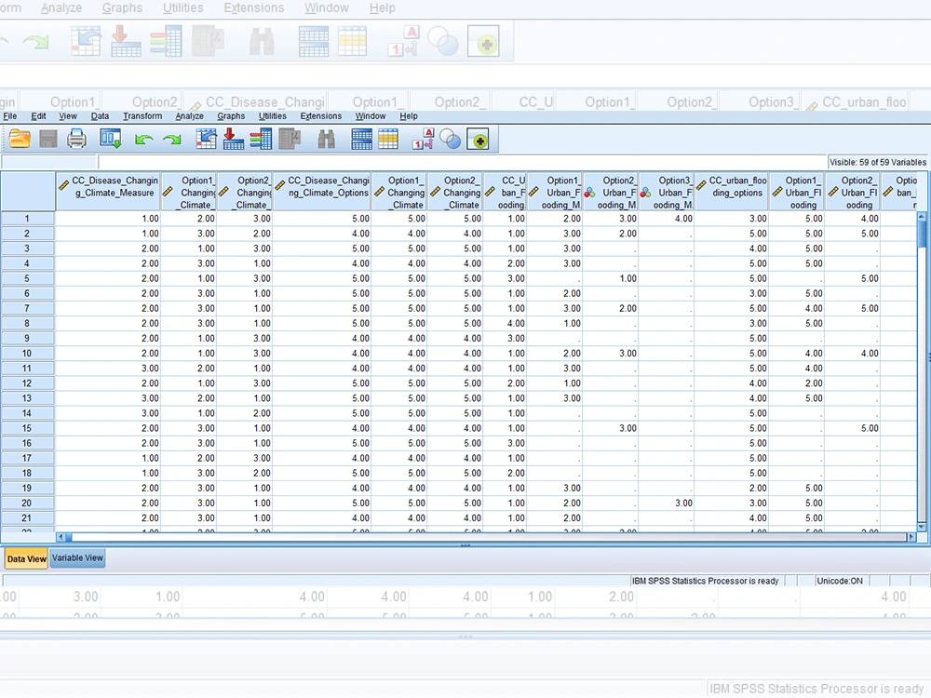The height and width of the screenshot is (698, 931).
Task: Select 4.00 cell in CC_Urban_Flooding row 8
Action: click(506, 324)
